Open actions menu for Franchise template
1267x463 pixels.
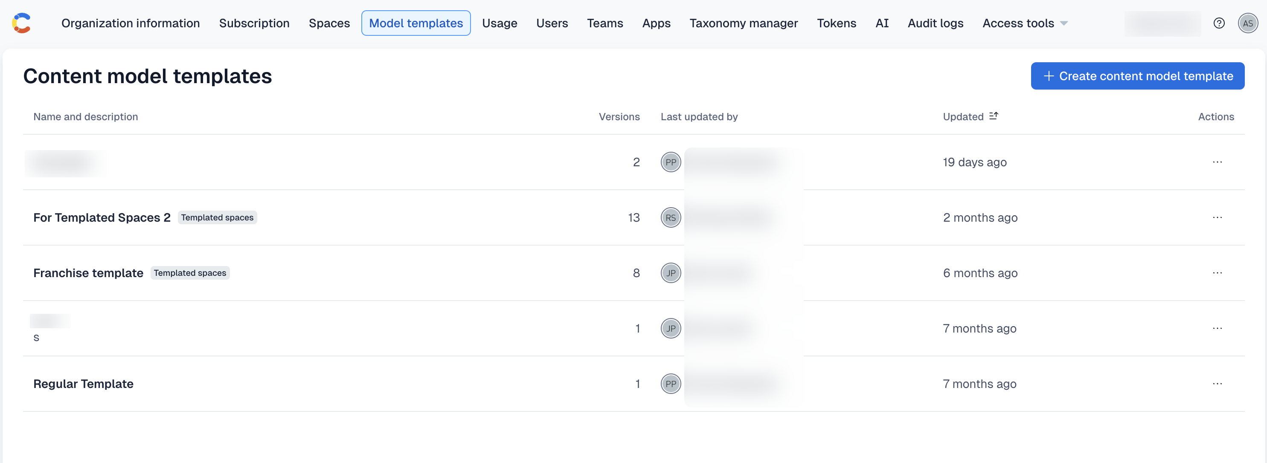pos(1218,273)
